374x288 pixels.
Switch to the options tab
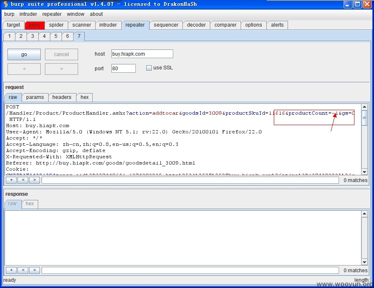coord(253,25)
